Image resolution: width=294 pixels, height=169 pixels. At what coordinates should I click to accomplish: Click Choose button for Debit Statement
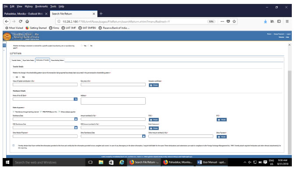tap(154, 128)
